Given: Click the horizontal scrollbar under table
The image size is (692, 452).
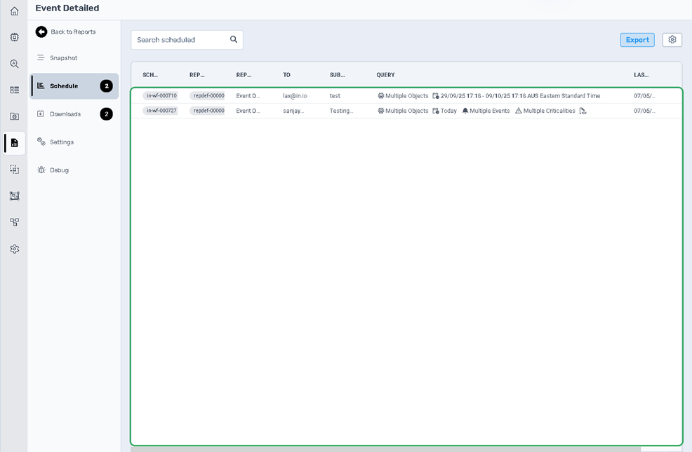Looking at the screenshot, I should point(386,449).
